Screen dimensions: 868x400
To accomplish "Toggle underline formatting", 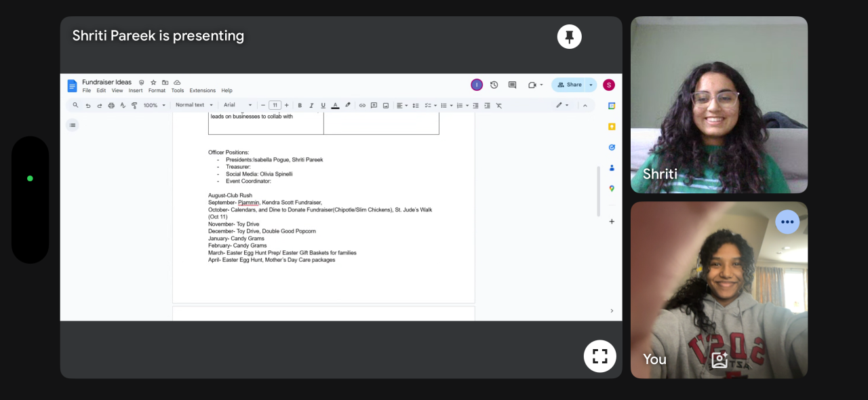I will (323, 105).
